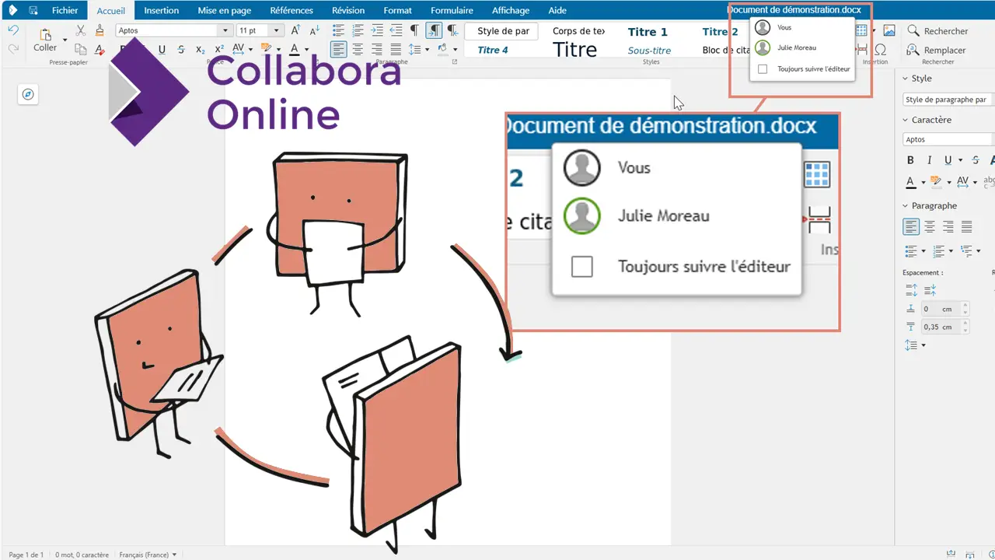Screen dimensions: 995x560
Task: Toggle justify alignment in the sidebar
Action: [x=967, y=227]
